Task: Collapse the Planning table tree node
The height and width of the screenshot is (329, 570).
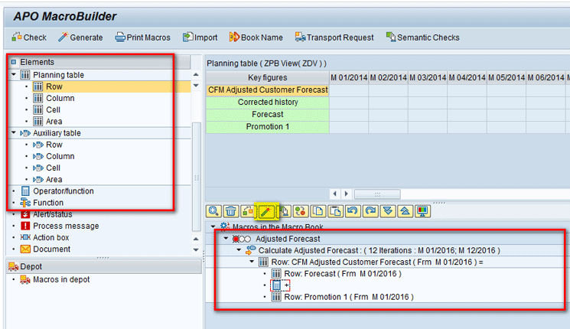Action: coord(14,75)
